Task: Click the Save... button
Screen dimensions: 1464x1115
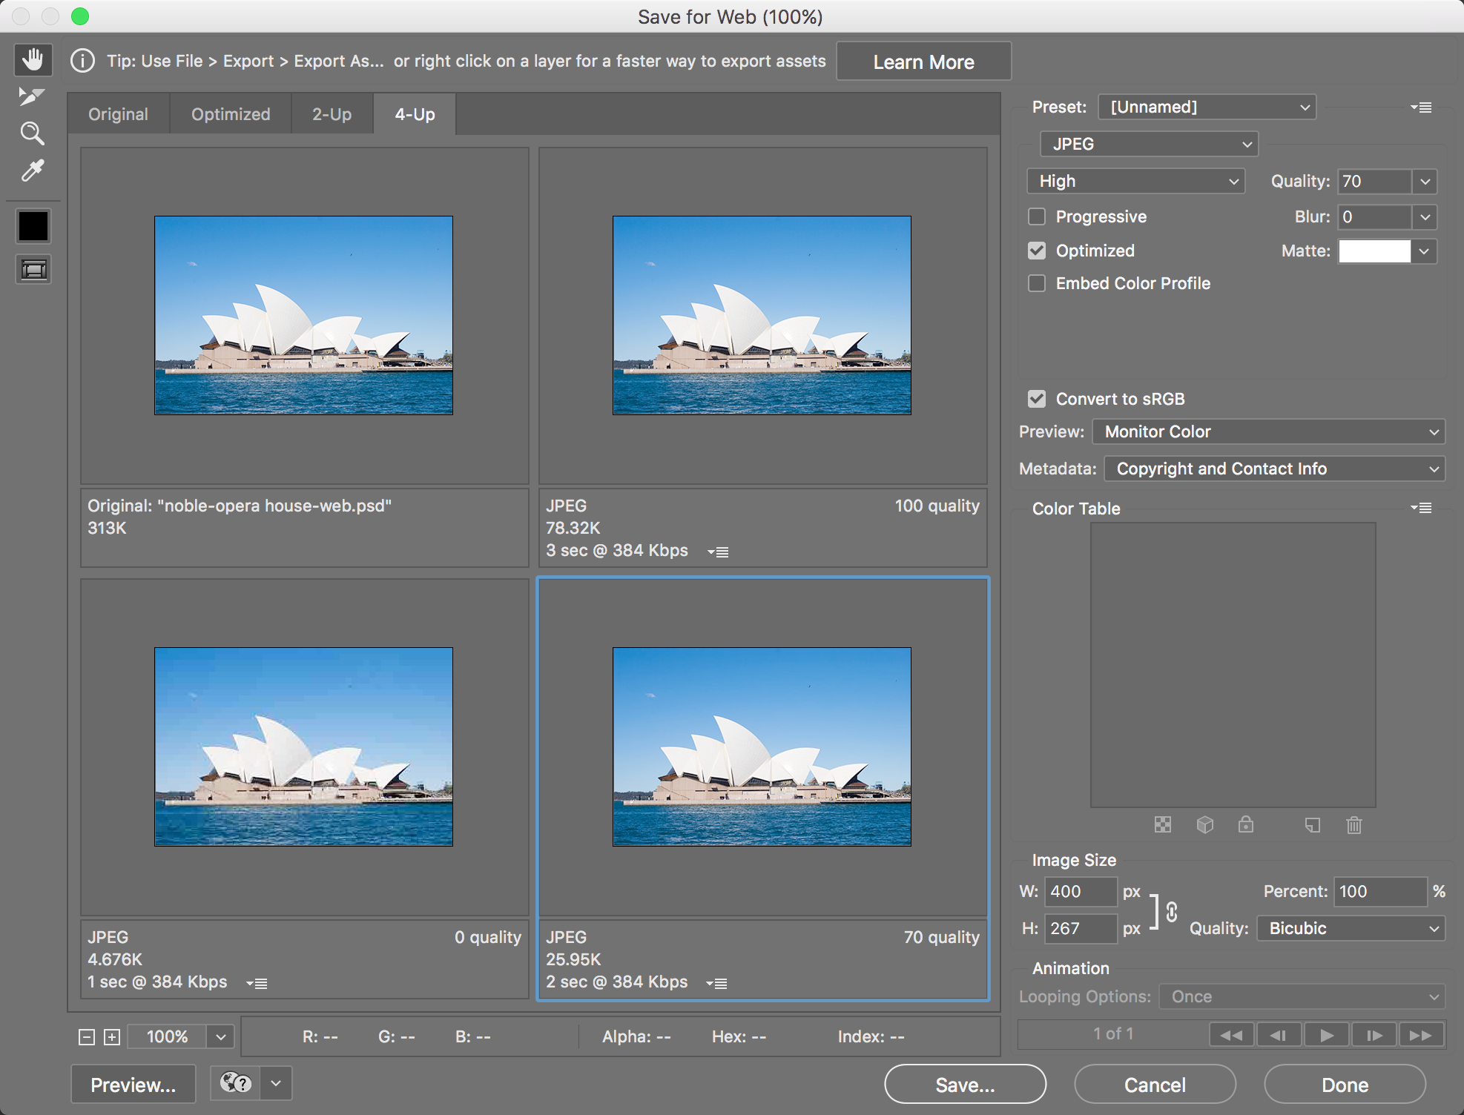Action: pyautogui.click(x=965, y=1085)
